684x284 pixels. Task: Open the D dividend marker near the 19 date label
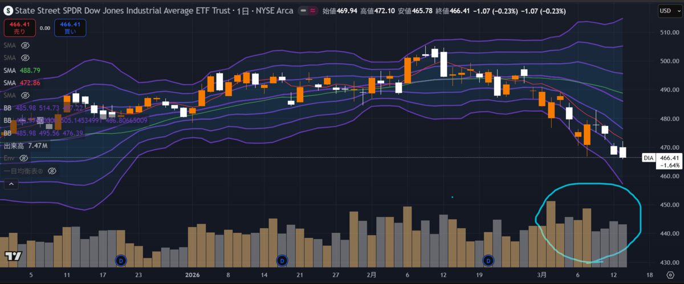488,260
